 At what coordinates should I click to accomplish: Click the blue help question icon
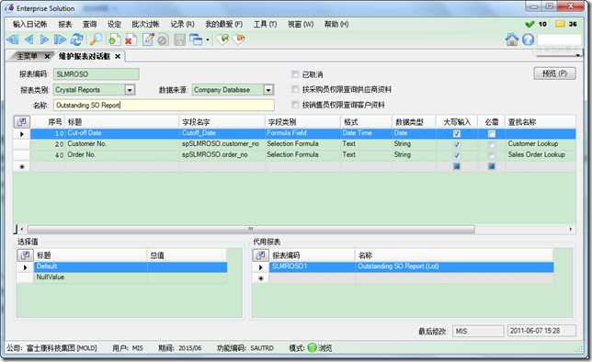(529, 39)
